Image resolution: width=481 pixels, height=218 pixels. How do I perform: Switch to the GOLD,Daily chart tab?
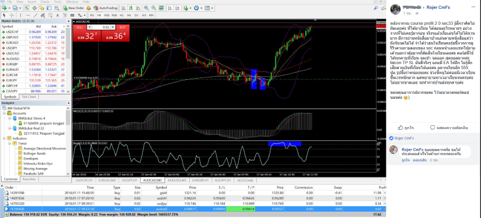[x=245, y=180]
